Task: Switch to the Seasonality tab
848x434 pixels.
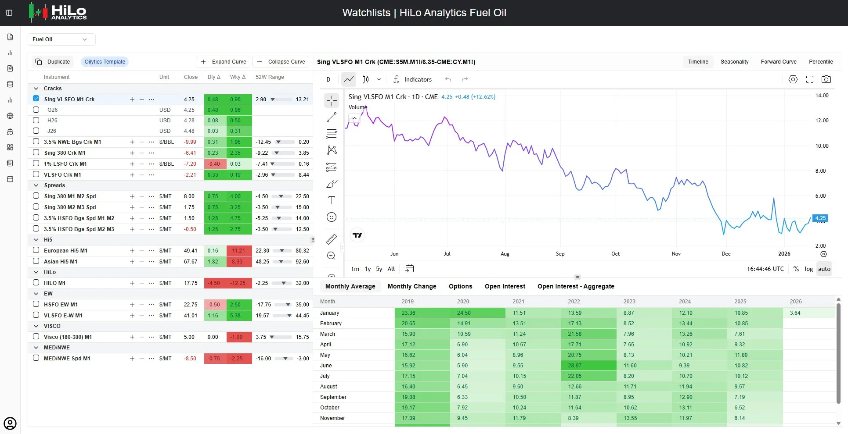Action: pos(734,62)
